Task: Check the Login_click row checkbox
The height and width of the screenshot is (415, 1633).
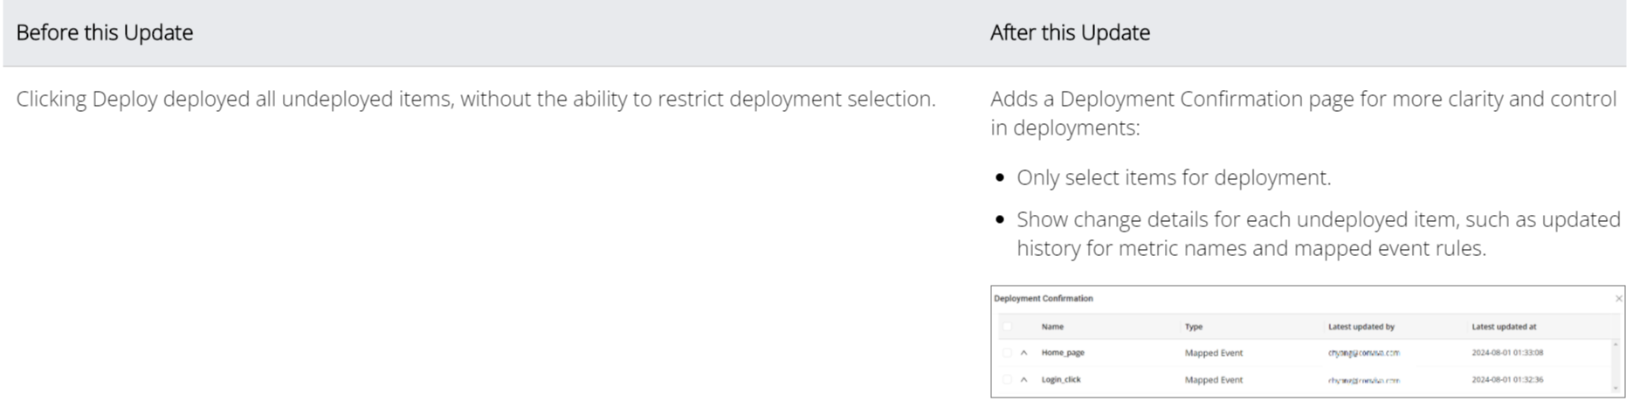Action: click(x=1007, y=380)
